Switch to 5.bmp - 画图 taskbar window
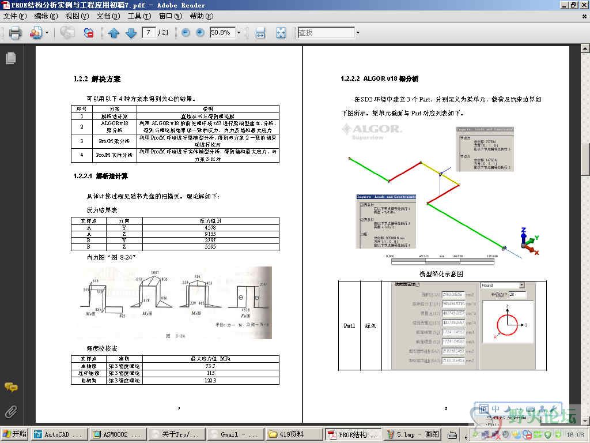The height and width of the screenshot is (443, 590). point(413,434)
